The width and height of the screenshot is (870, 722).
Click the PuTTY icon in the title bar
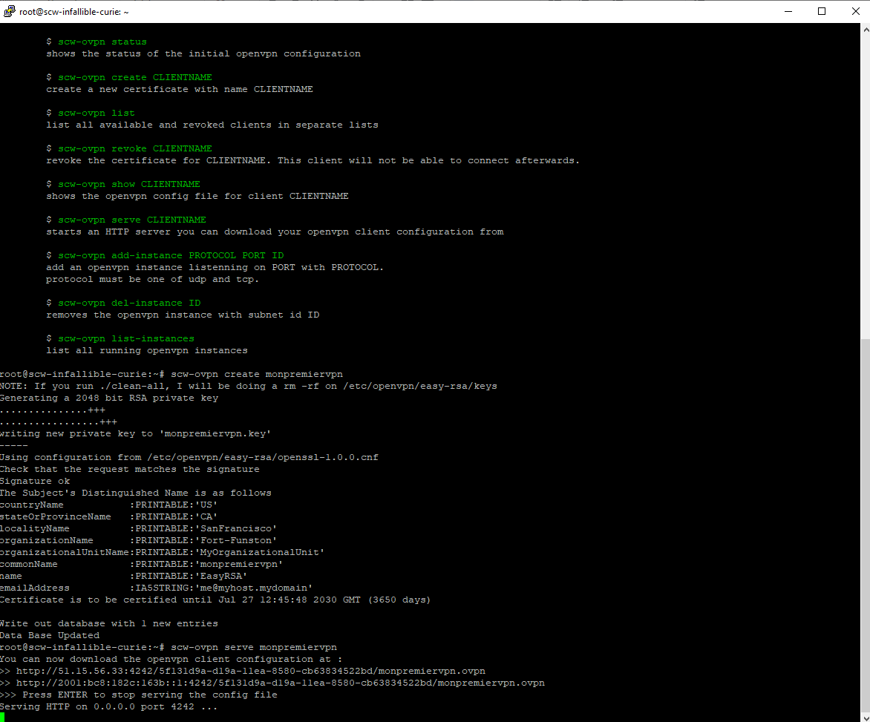[10, 11]
